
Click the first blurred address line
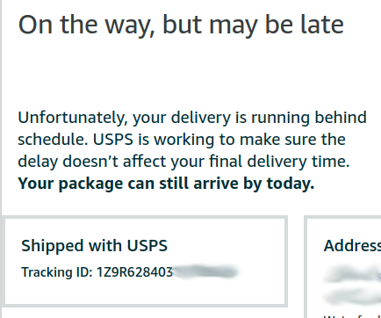tap(352, 273)
